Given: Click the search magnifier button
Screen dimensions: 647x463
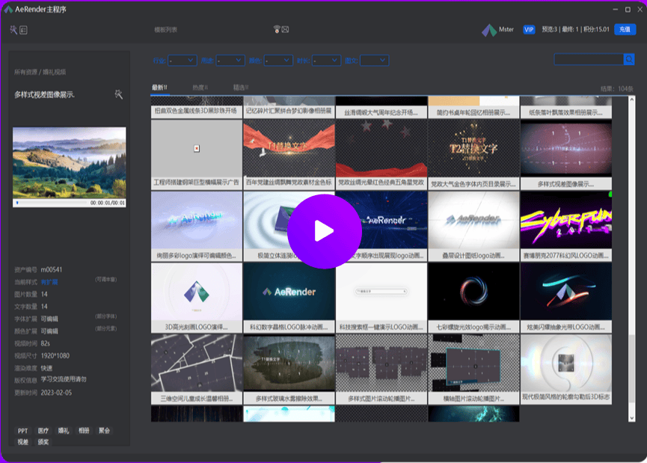Looking at the screenshot, I should 628,60.
